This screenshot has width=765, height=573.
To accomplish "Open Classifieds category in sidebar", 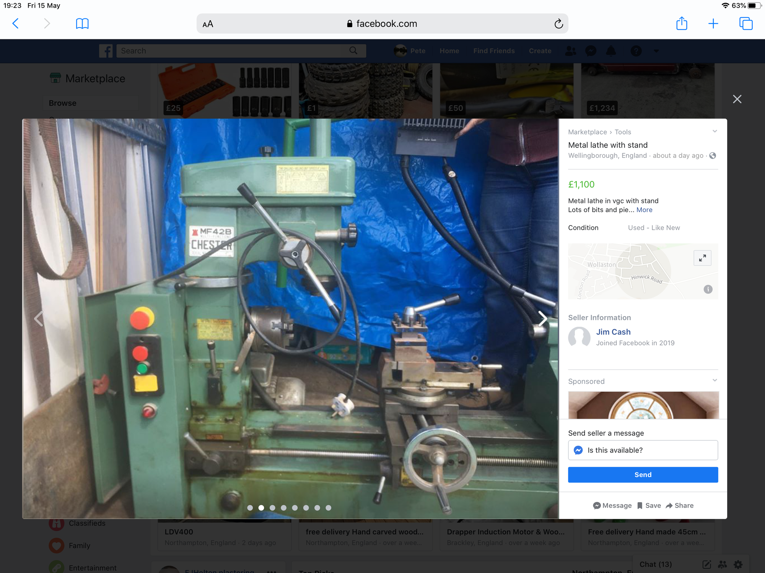I will point(77,523).
